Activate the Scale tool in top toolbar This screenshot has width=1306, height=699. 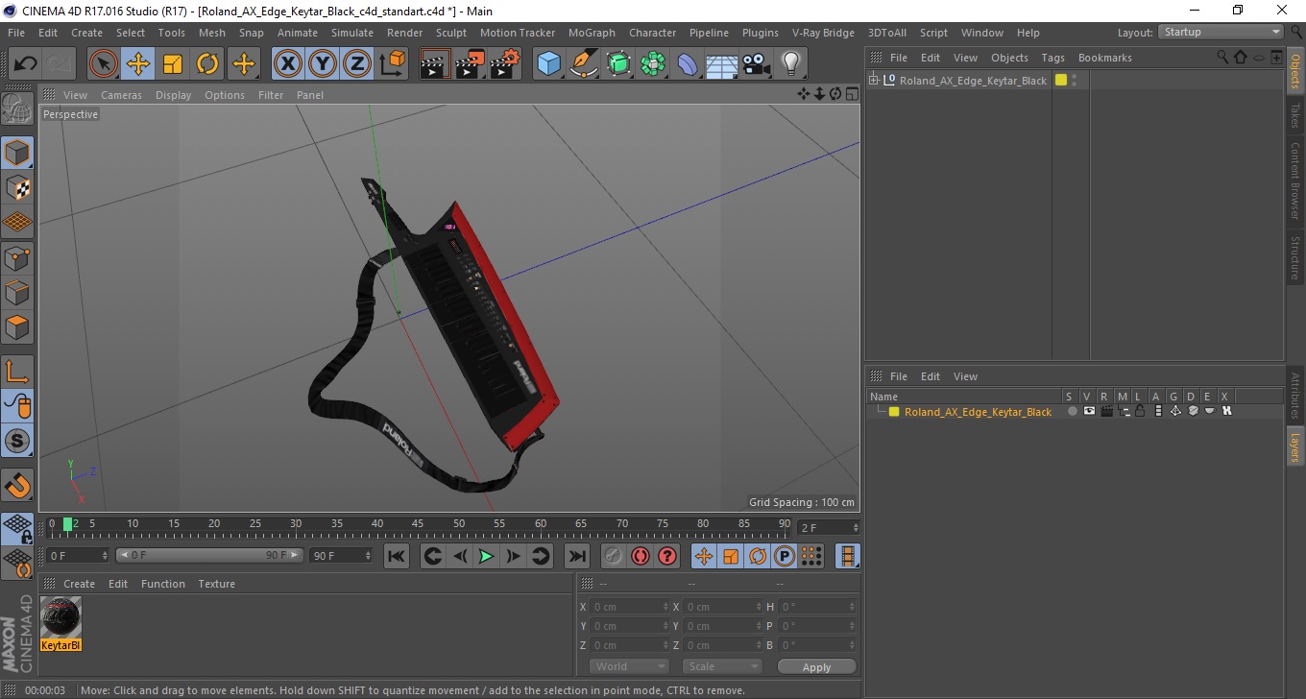[x=173, y=64]
